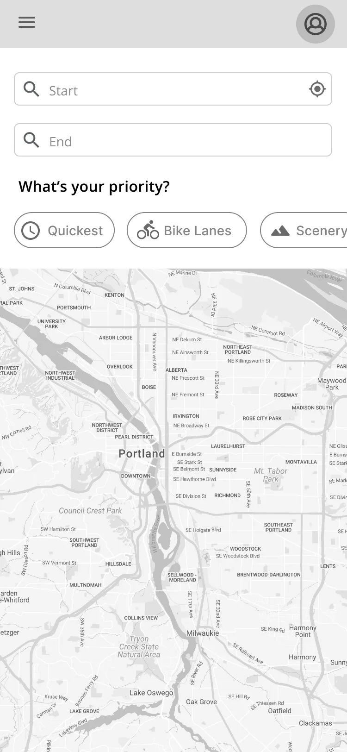Open the user profile icon
The image size is (347, 752).
click(x=316, y=24)
